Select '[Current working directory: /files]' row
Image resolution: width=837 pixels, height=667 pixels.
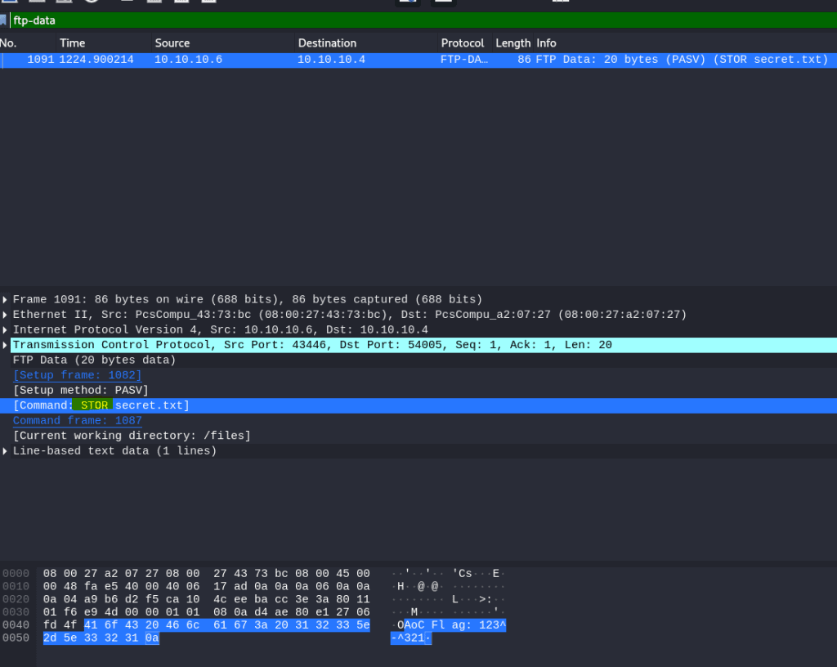[418, 436]
